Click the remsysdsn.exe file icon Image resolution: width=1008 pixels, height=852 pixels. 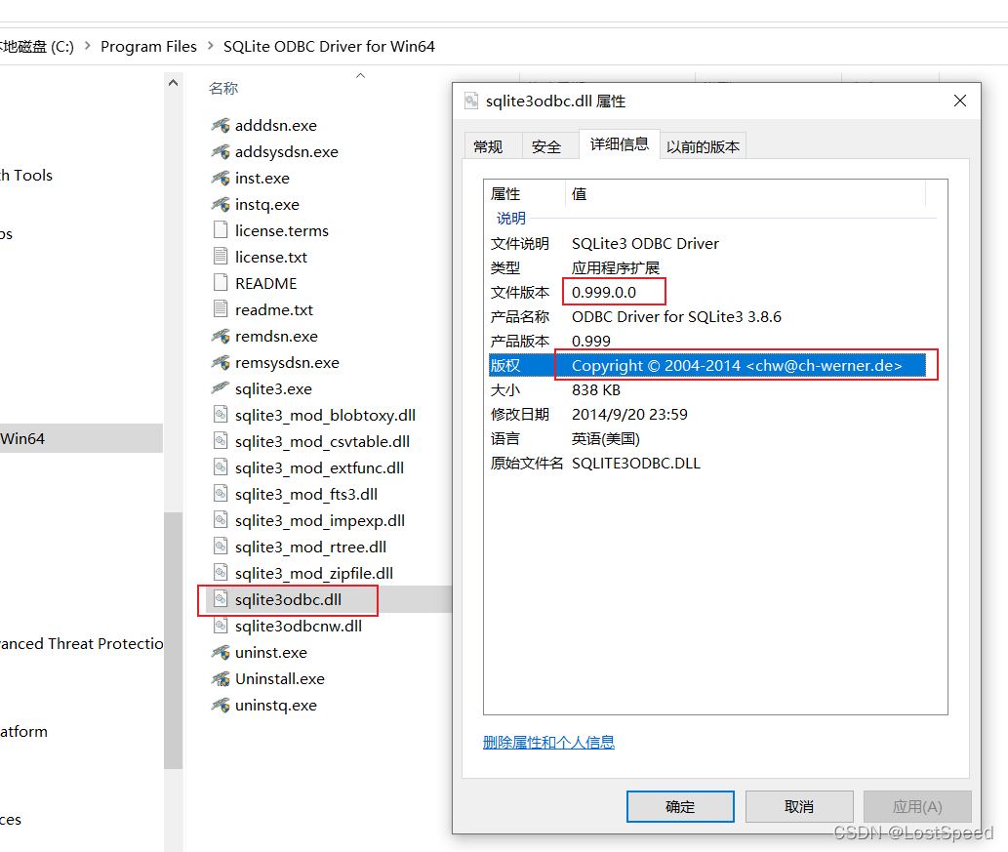[221, 363]
